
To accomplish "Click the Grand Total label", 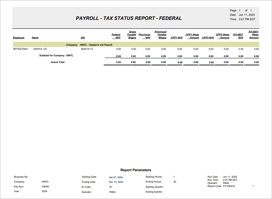I will (x=57, y=62).
